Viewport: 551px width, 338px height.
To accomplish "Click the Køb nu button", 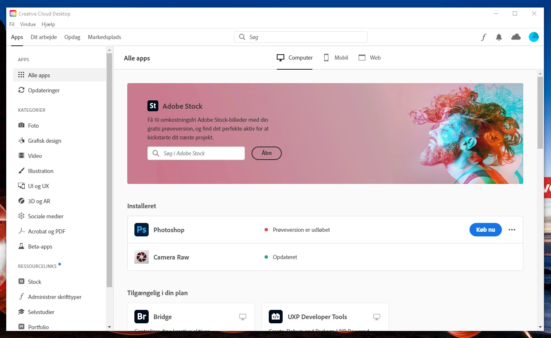I will (x=485, y=230).
